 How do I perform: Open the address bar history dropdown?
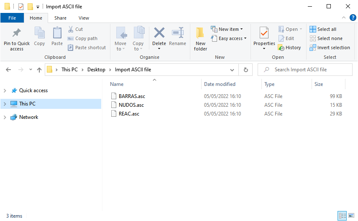pos(233,70)
